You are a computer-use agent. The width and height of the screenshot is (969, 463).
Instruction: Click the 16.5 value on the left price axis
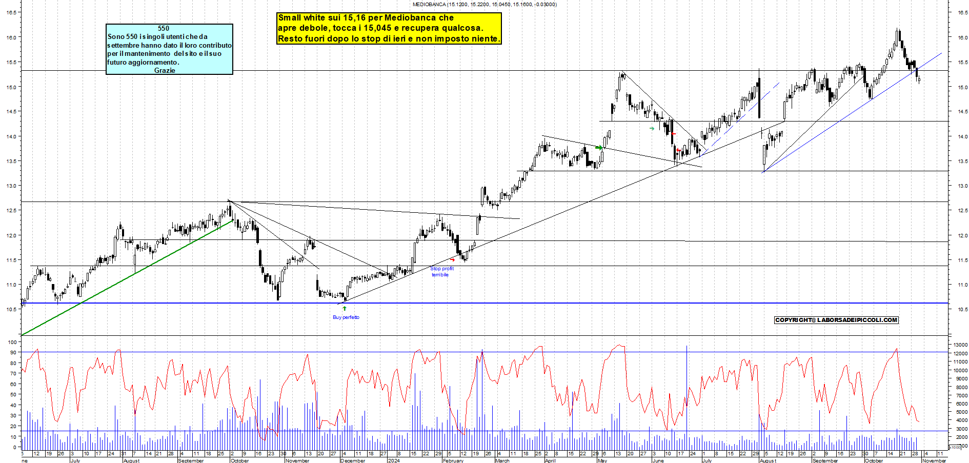(11, 12)
